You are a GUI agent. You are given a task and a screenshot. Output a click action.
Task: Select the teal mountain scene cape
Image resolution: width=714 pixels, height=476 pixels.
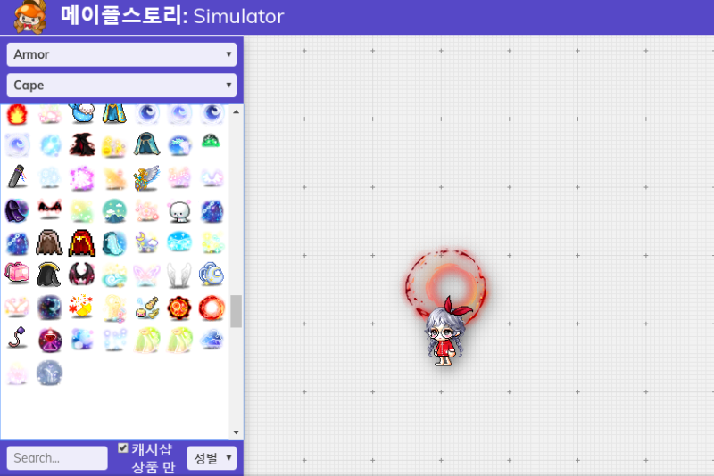pos(114,211)
